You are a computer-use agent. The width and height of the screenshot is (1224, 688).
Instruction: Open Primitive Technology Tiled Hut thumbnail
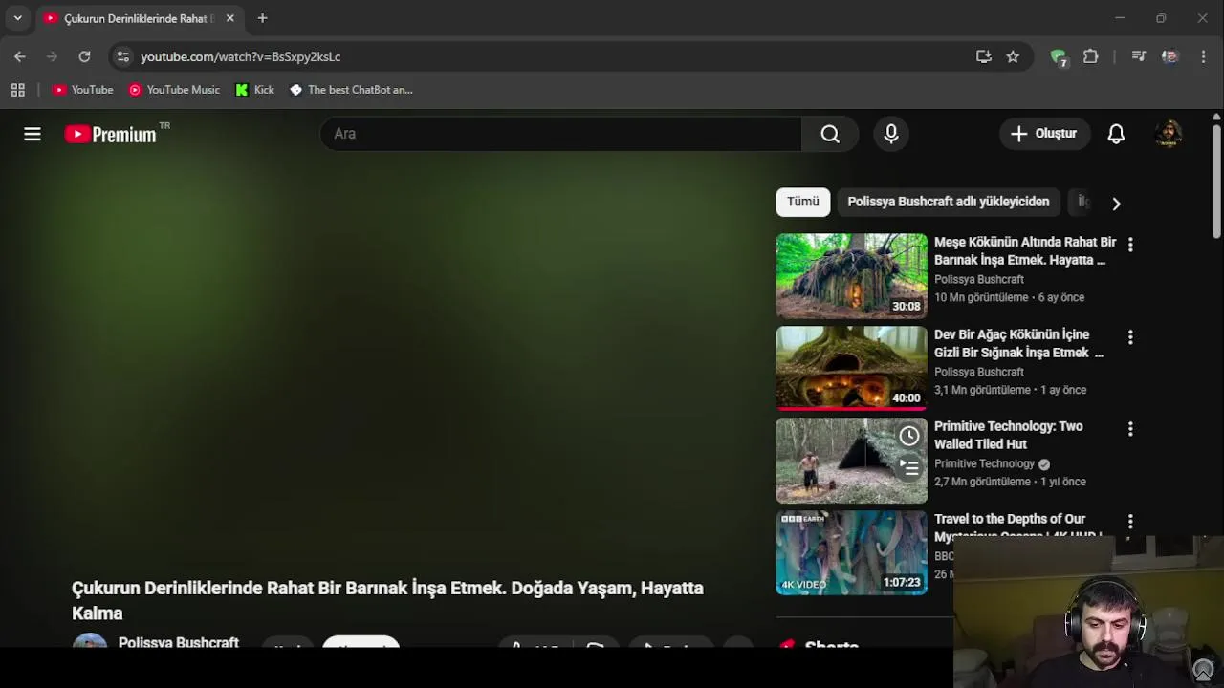tap(852, 461)
